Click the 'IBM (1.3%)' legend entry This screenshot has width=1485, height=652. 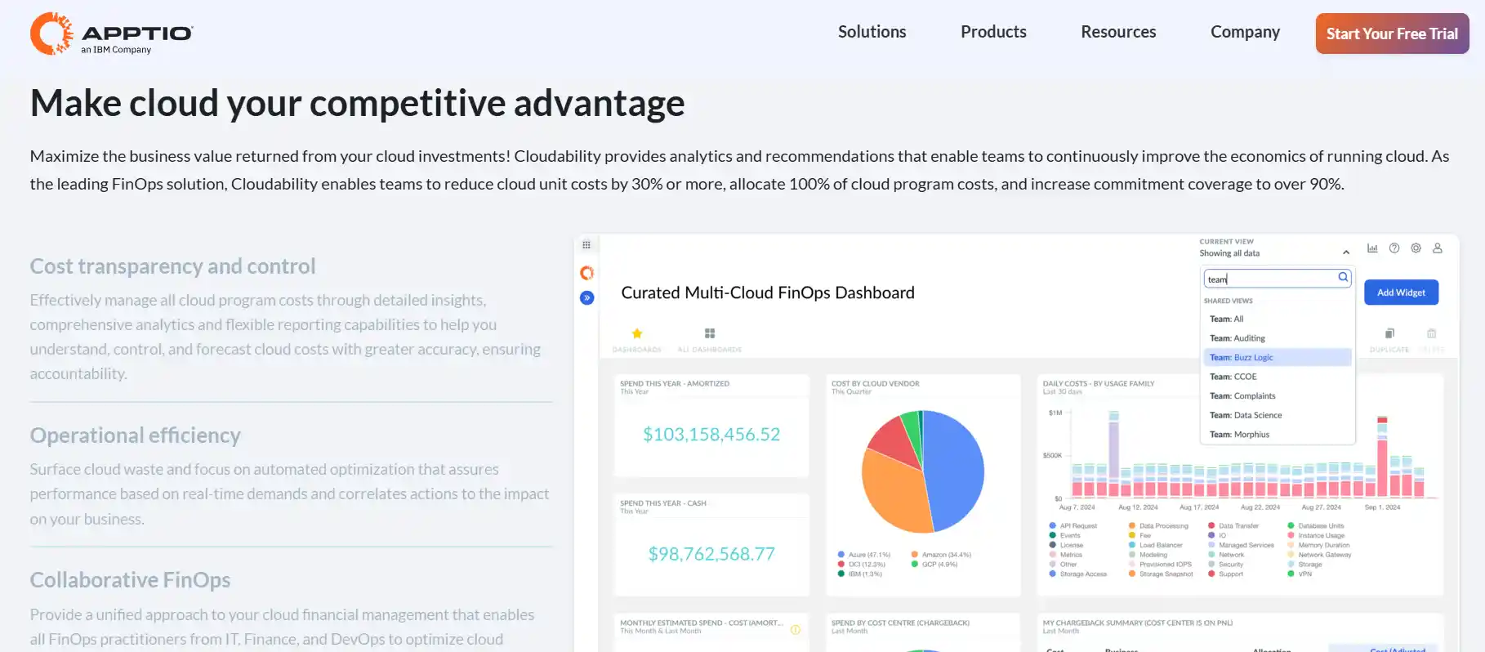coord(860,574)
